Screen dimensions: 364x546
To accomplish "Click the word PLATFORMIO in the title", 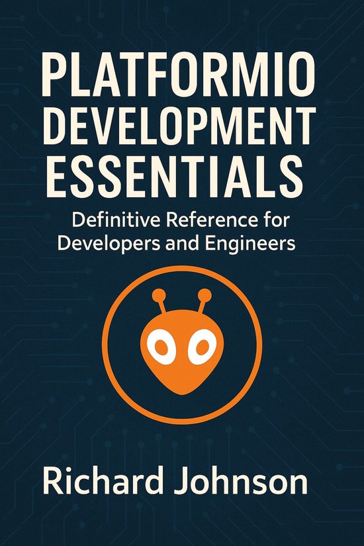I will coord(178,75).
